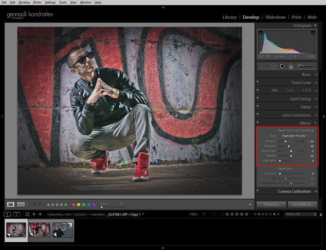This screenshot has height=250, width=326.
Task: Switch HSL panel to Color mode
Action: click(x=290, y=90)
